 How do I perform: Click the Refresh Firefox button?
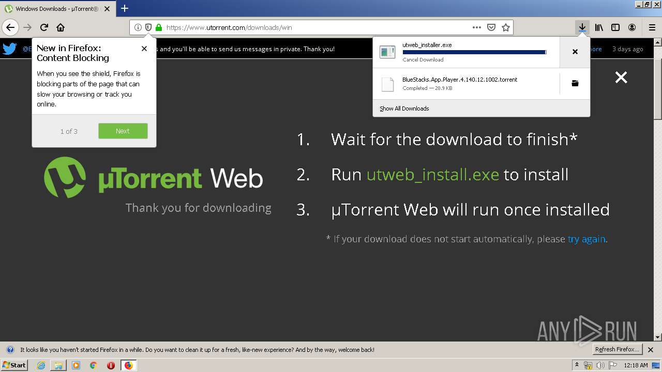tap(618, 350)
